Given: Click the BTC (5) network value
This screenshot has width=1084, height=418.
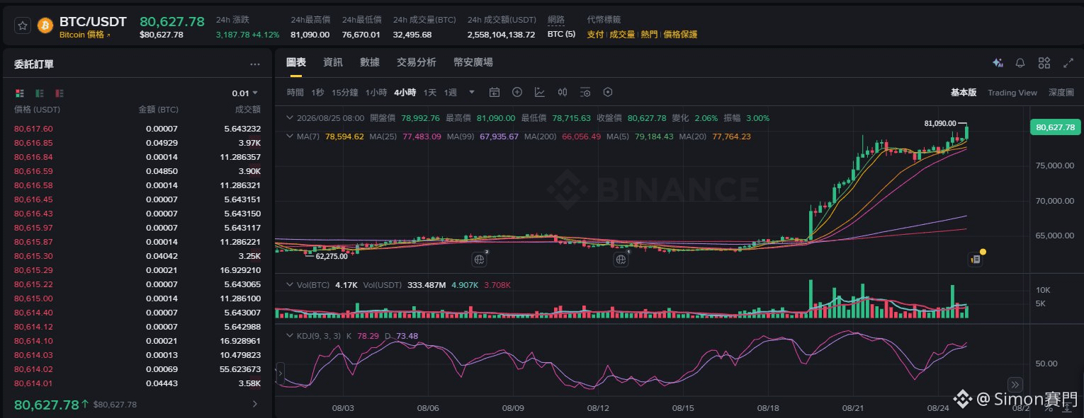Looking at the screenshot, I should (x=562, y=35).
